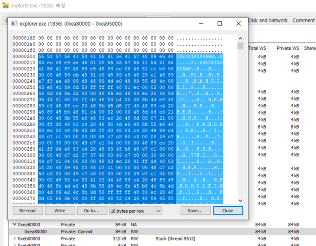This screenshot has height=246, width=316.
Task: Click offset 00000260 in hex view
Action: [24, 94]
